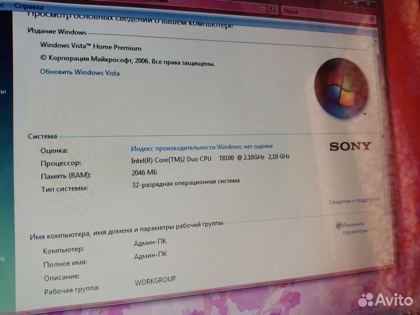This screenshot has height=315, width=420.
Task: Click the Тип системы label
Action: tap(65, 188)
